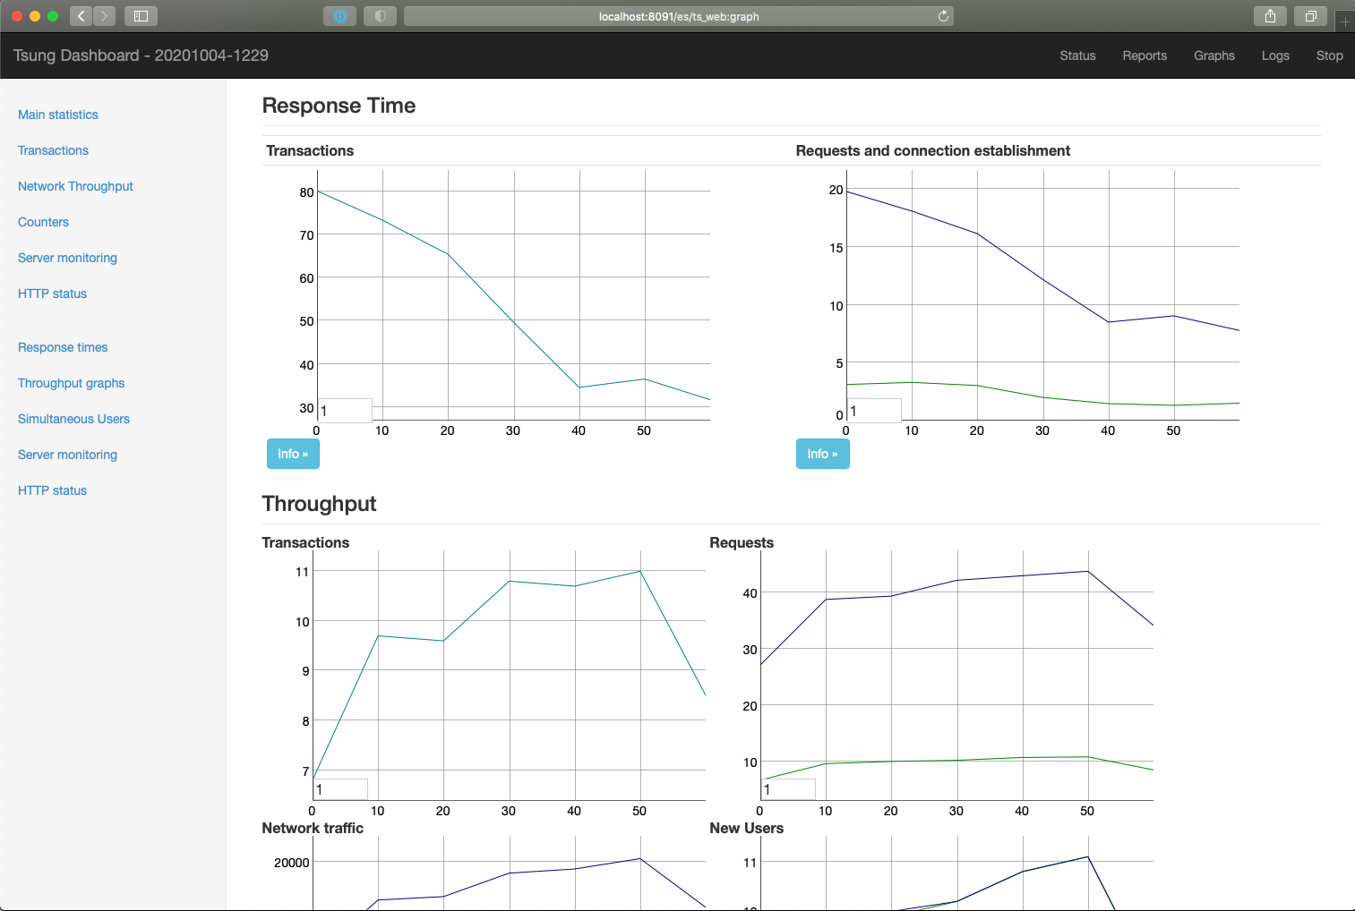
Task: Open the lower Server monitoring link
Action: point(67,455)
